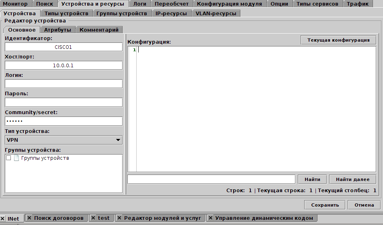Screen dimensions: 383x225
Task: Close the Поиск договоров tab
Action: [29, 218]
